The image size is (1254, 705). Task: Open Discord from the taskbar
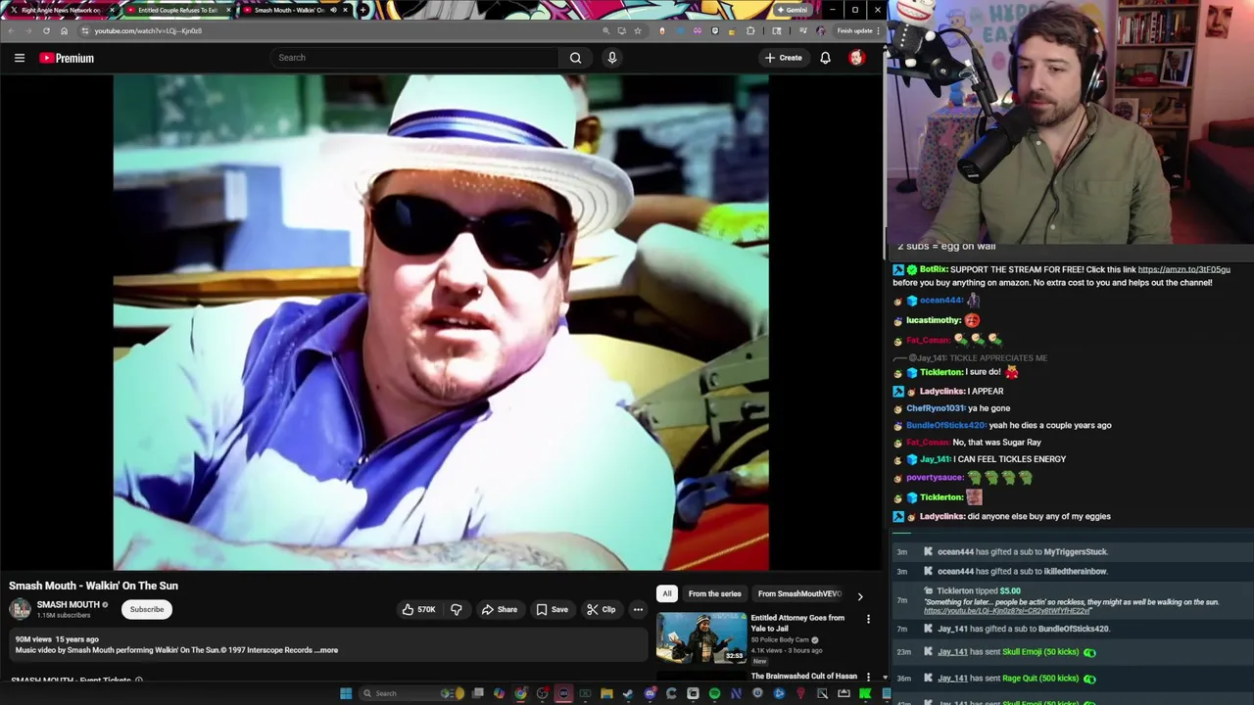[650, 693]
